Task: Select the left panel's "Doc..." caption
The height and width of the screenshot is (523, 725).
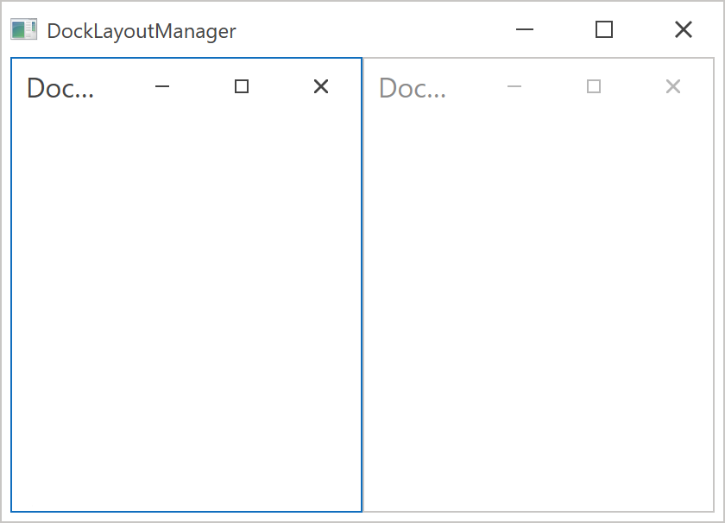Action: 60,88
